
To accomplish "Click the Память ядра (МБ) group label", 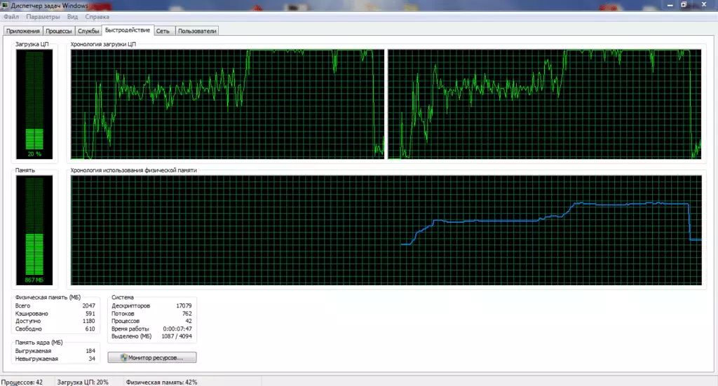I will 39,343.
